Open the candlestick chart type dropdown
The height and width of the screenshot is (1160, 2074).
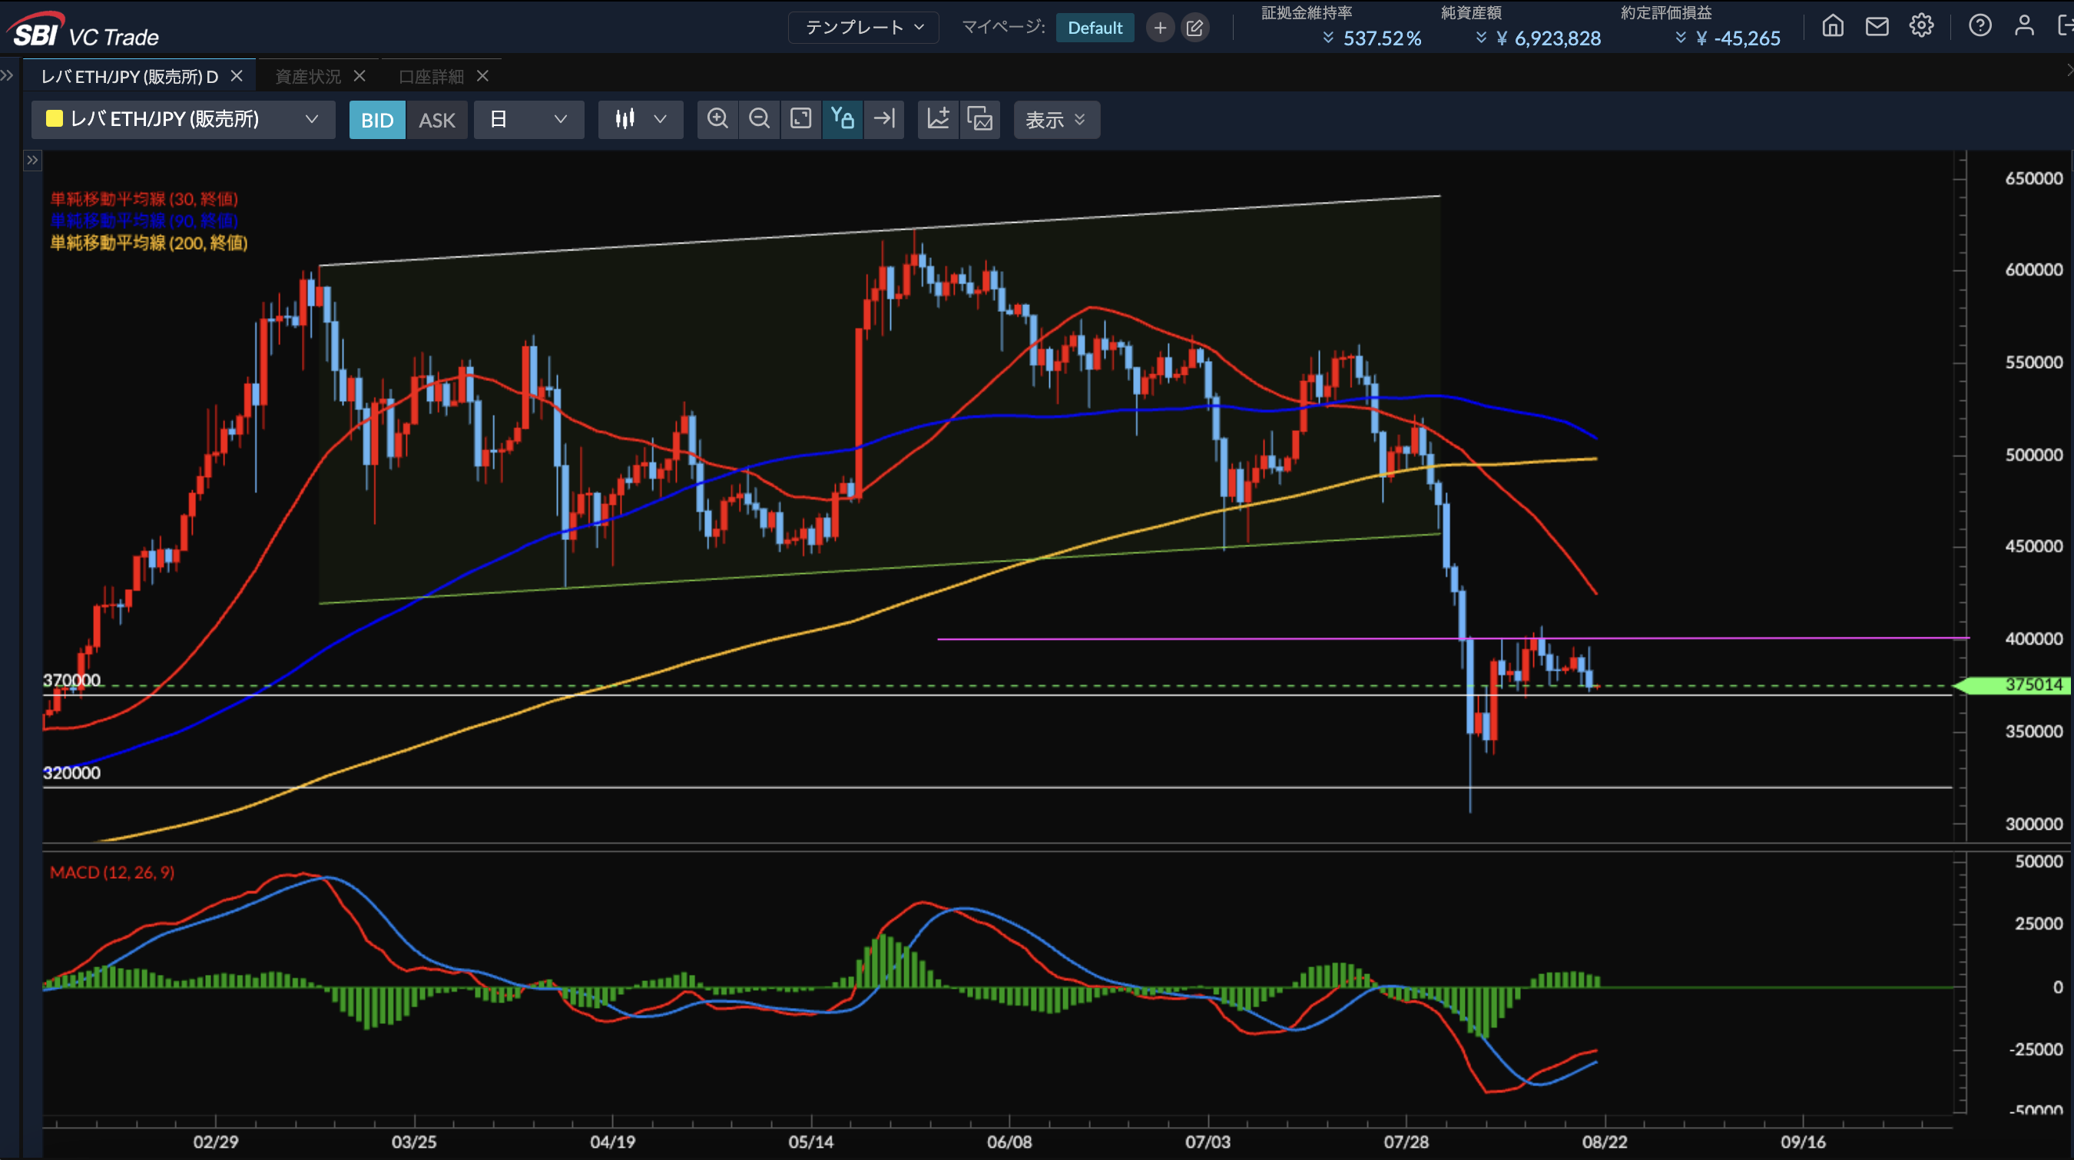click(x=641, y=119)
